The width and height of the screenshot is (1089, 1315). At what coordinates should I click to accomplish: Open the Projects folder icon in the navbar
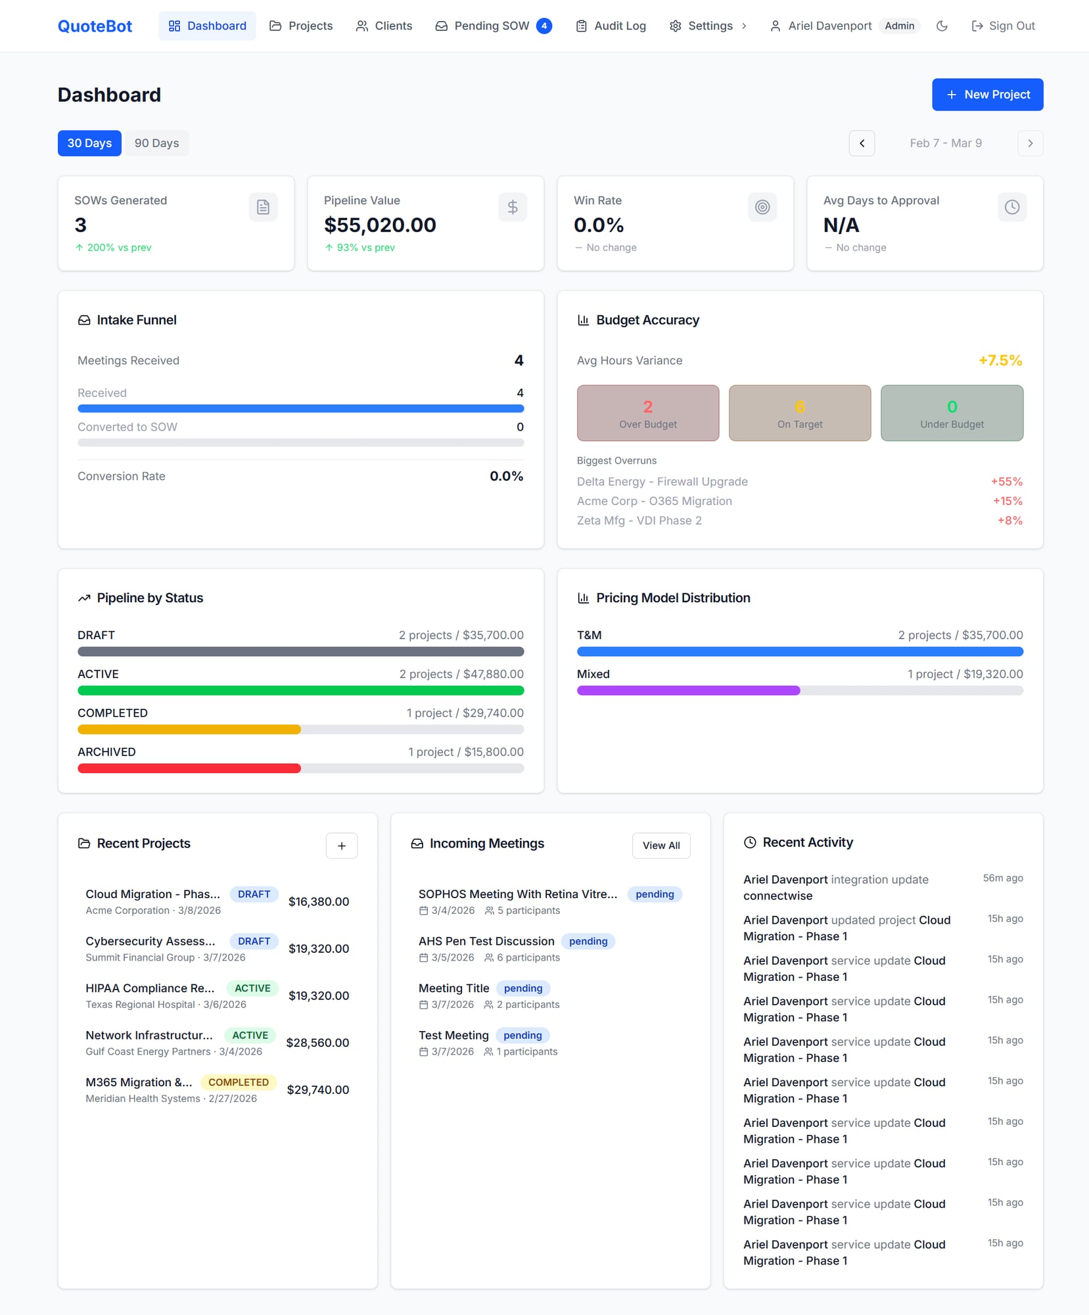pos(274,26)
